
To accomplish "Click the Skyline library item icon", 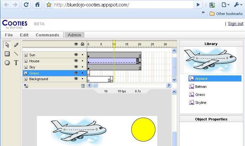I will coord(191,103).
